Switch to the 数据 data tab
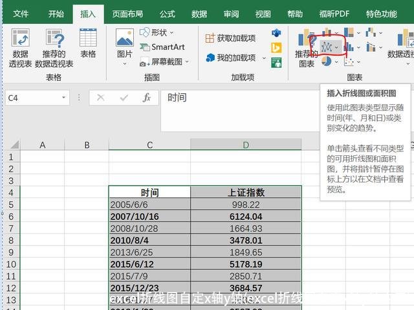Viewport: 414px width, 310px height. pos(199,14)
